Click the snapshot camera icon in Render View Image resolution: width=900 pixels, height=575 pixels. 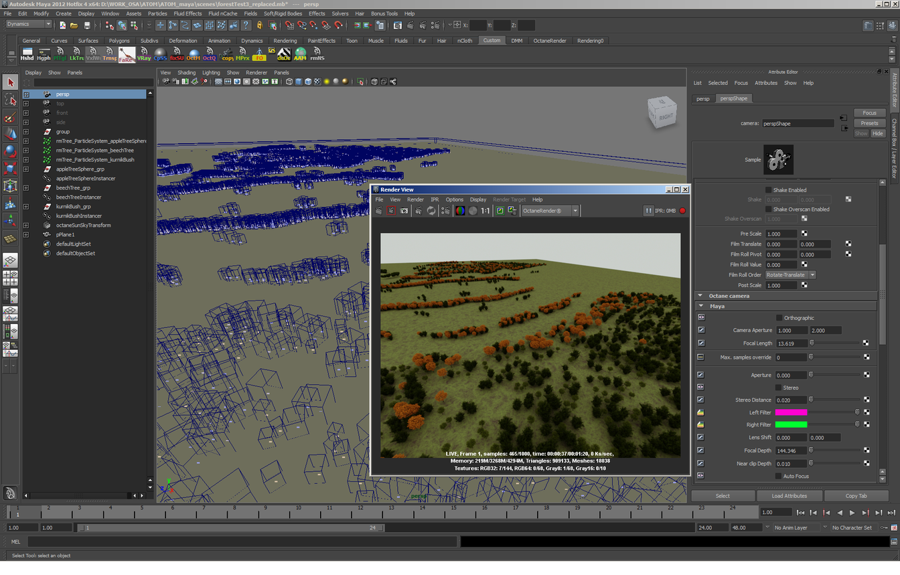[x=404, y=211]
